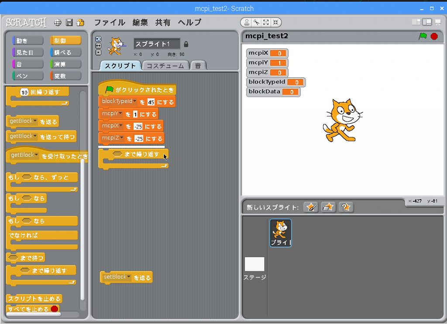Switch to the スクリプト tab
Image resolution: width=447 pixels, height=324 pixels.
click(120, 65)
